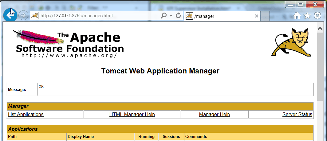327x141 pixels.
Task: Click the Display Name column header
Action: point(100,137)
